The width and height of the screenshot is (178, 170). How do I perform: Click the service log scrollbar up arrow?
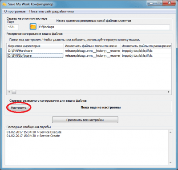click(x=170, y=133)
